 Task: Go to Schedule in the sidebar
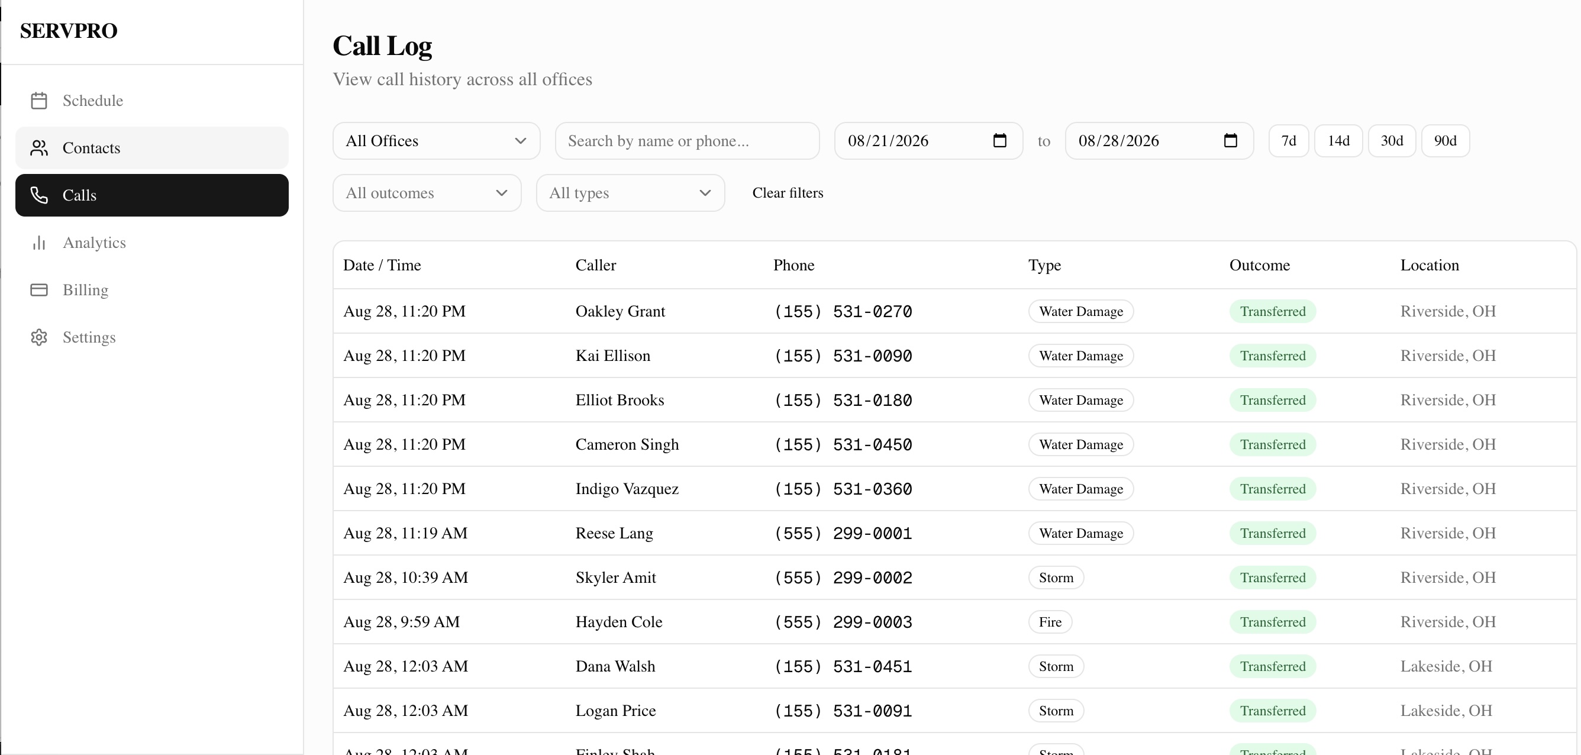click(151, 101)
